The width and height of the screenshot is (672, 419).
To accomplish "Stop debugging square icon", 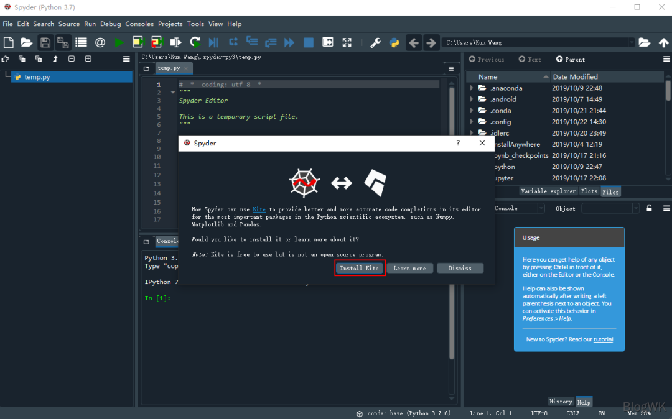I will click(308, 42).
